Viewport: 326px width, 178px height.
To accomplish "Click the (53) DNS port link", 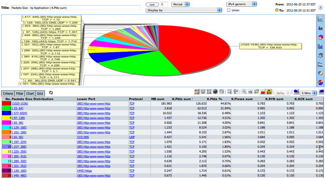I will tap(83, 137).
